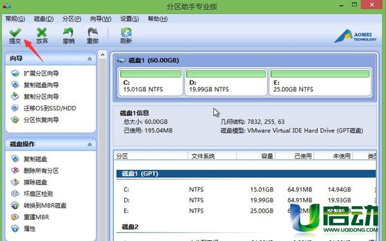Select the E: row in partition list

tap(246, 211)
